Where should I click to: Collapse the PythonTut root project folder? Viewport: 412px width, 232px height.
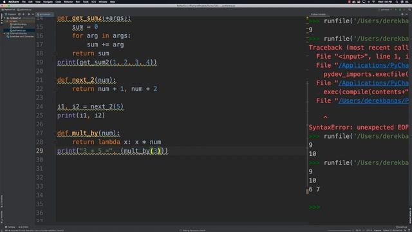(5, 18)
